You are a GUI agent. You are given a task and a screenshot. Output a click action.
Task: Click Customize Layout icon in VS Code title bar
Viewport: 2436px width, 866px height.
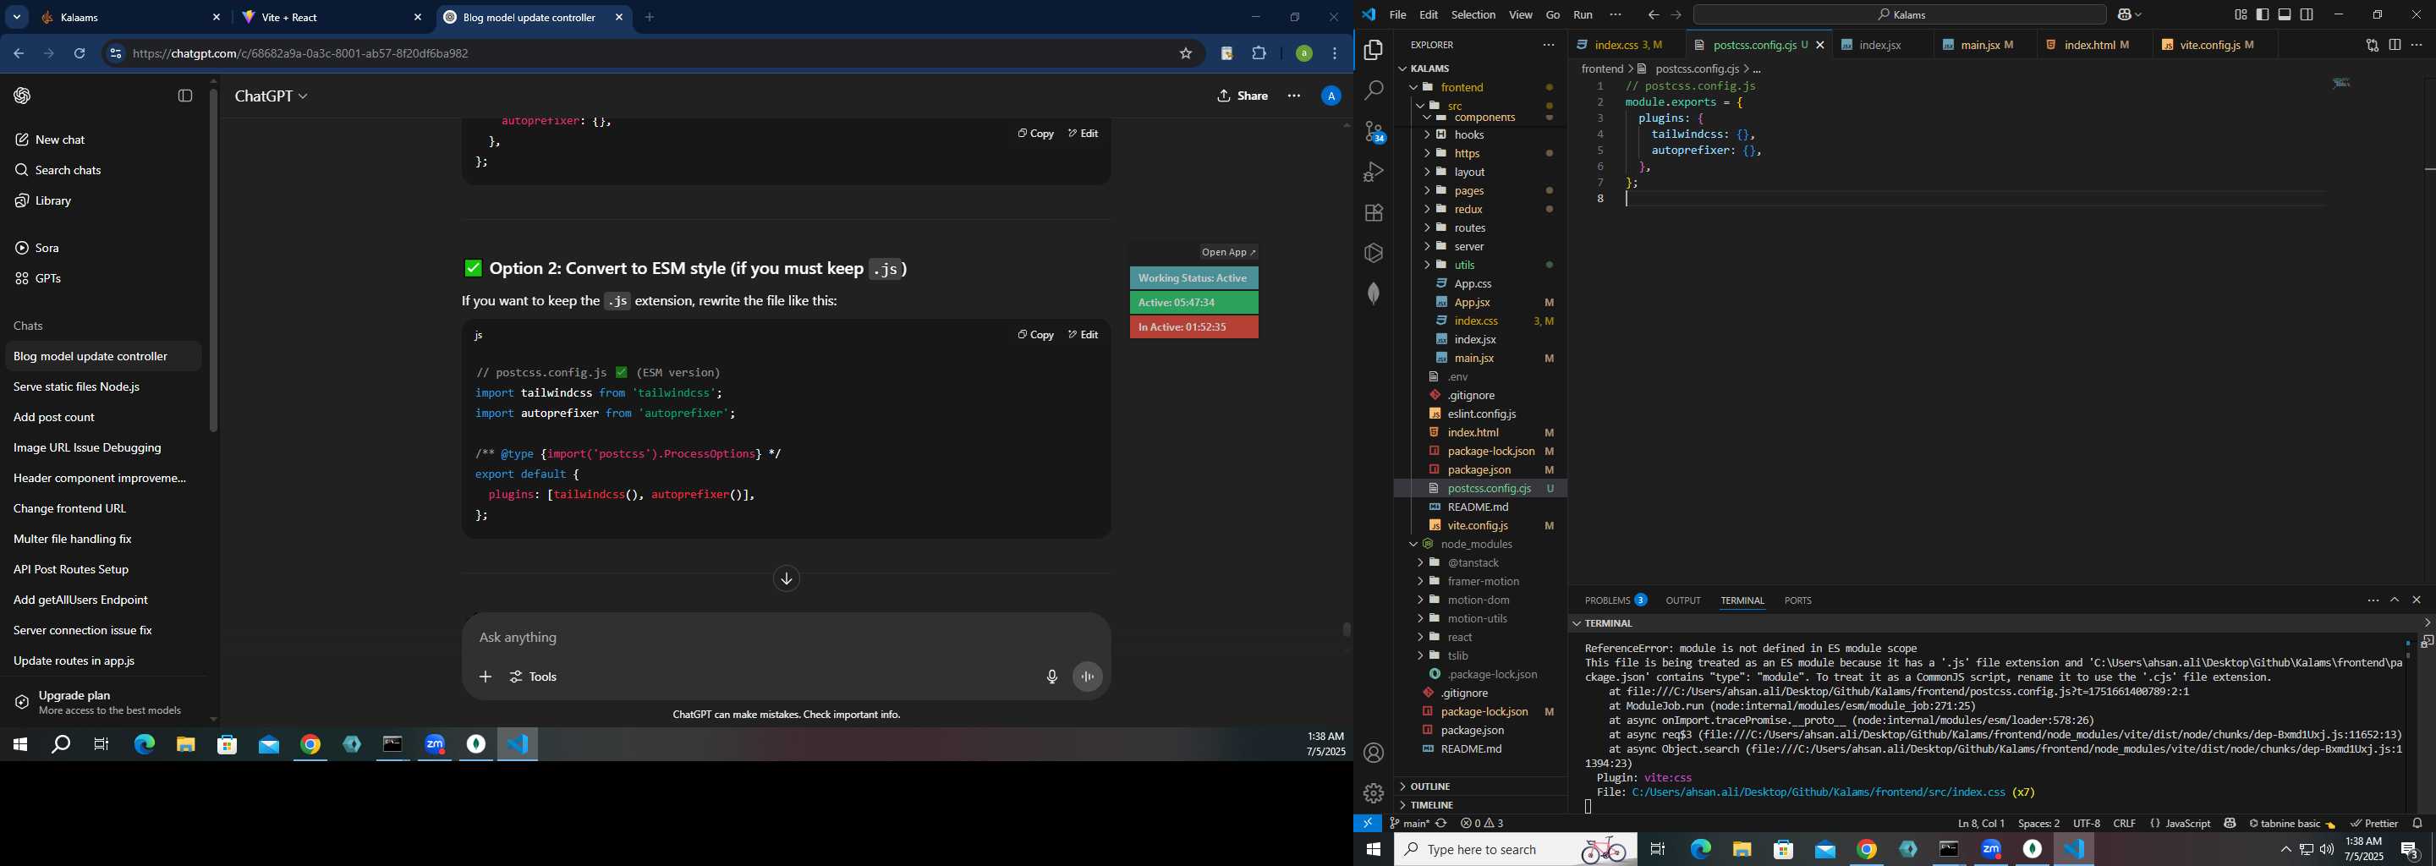click(2241, 15)
